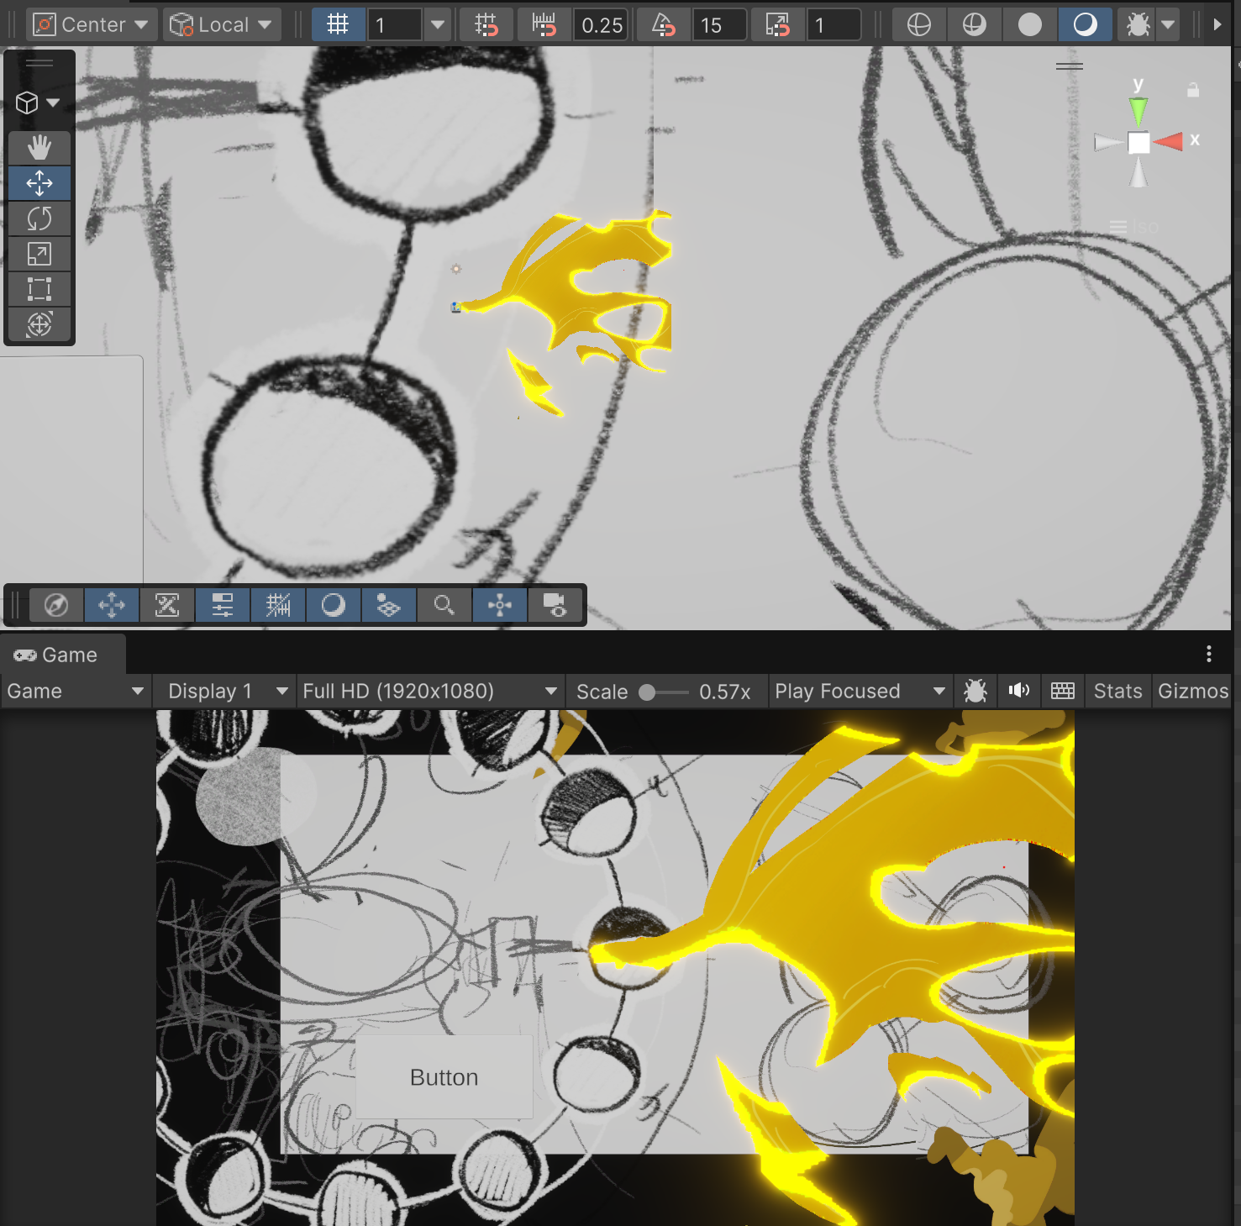Toggle wireframe shading mode globe icon
Screen dimensions: 1241x1226
point(919,25)
